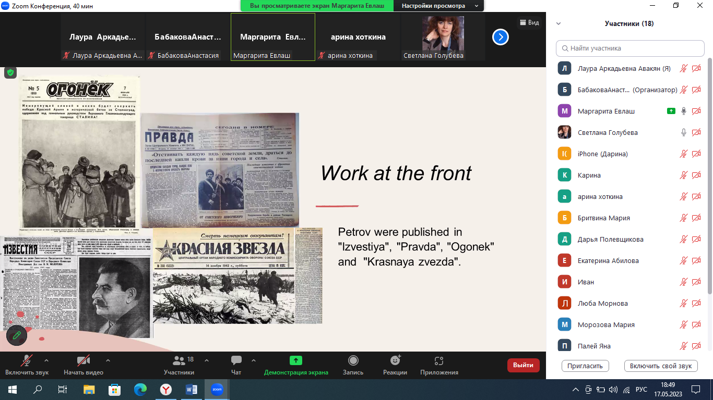
Task: Click the camera-off icon for Люба Морнова
Action: (x=696, y=303)
